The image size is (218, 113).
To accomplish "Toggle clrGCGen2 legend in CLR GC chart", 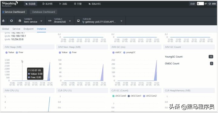I will 150,96.
